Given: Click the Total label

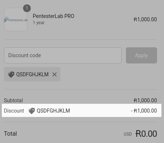Looking at the screenshot, I should pos(10,133).
